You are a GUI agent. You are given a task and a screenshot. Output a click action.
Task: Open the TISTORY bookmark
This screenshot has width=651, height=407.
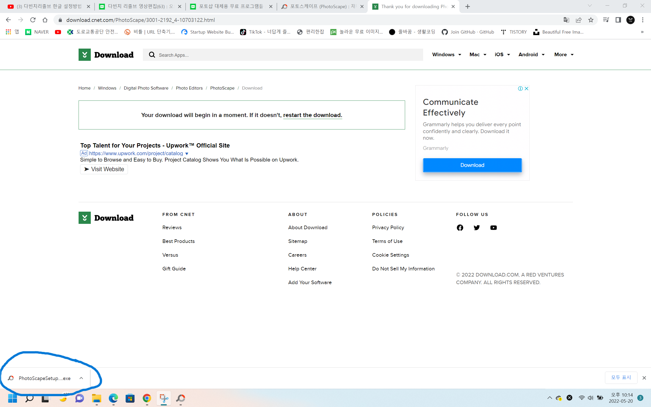[514, 32]
